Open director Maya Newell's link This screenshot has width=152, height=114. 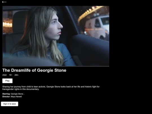[16, 97]
